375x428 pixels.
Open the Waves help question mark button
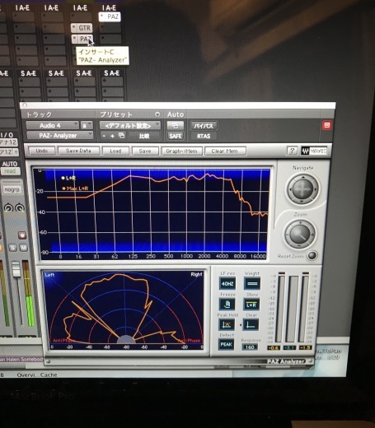[292, 151]
